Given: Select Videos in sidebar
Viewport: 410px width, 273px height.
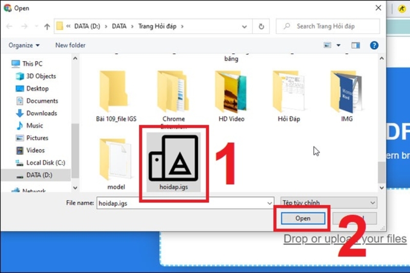Looking at the screenshot, I should click(x=30, y=151).
